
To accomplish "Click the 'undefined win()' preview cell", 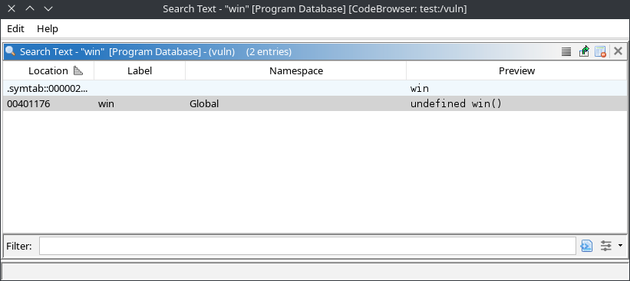I will 516,104.
